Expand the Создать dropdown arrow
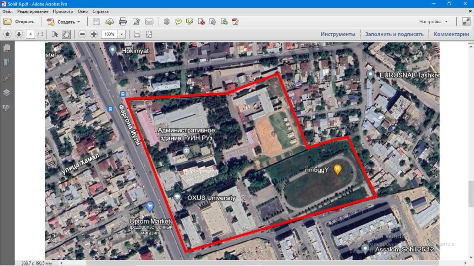The image size is (474, 266). (x=79, y=22)
